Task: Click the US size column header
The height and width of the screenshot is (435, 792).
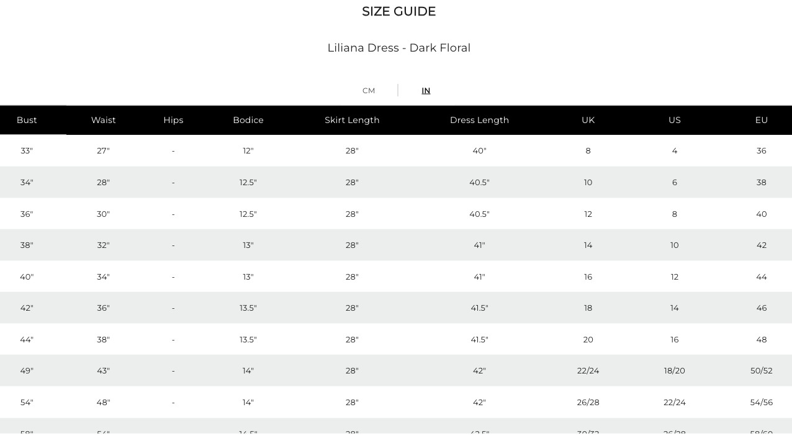Action: tap(675, 120)
